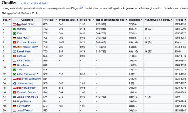Open Fernando Peyroteo player page

[27, 92]
